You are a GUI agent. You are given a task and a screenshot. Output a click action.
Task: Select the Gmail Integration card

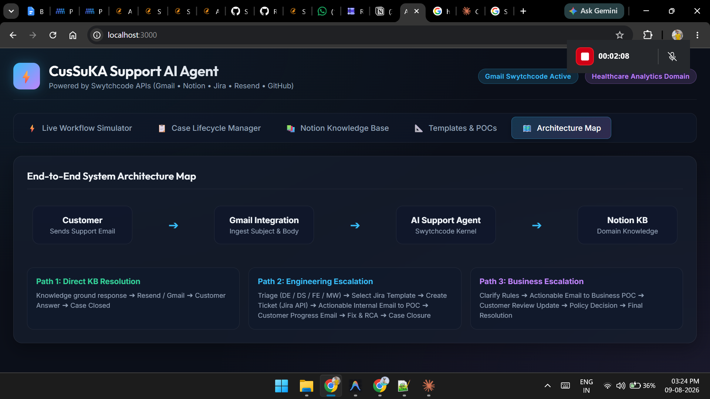point(264,225)
